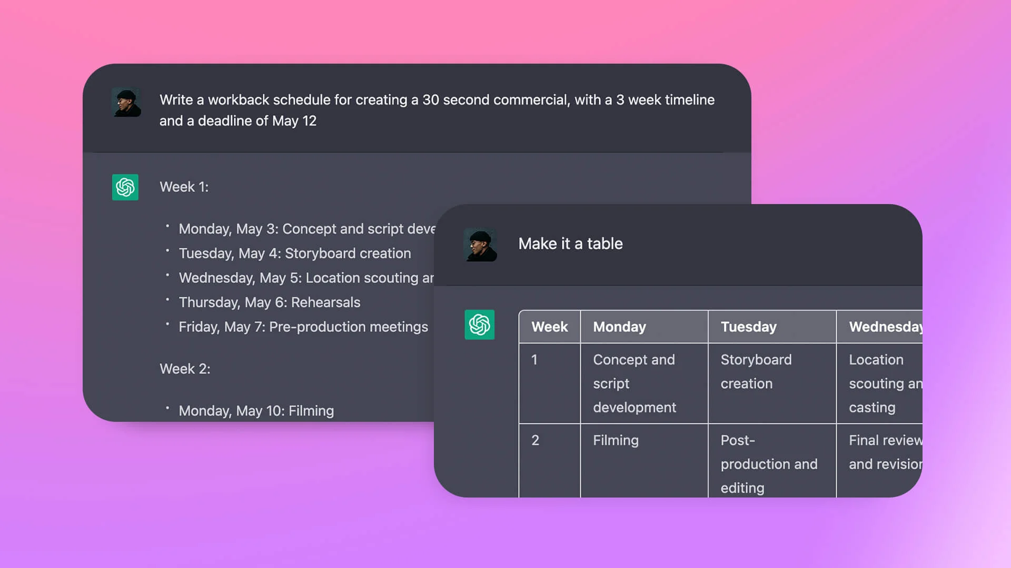Click the ChatGPT logo beside the table
Image resolution: width=1011 pixels, height=568 pixels.
[x=479, y=324]
